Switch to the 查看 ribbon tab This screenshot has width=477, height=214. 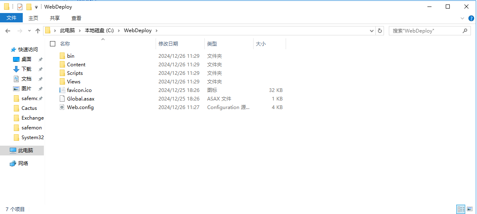coord(76,18)
